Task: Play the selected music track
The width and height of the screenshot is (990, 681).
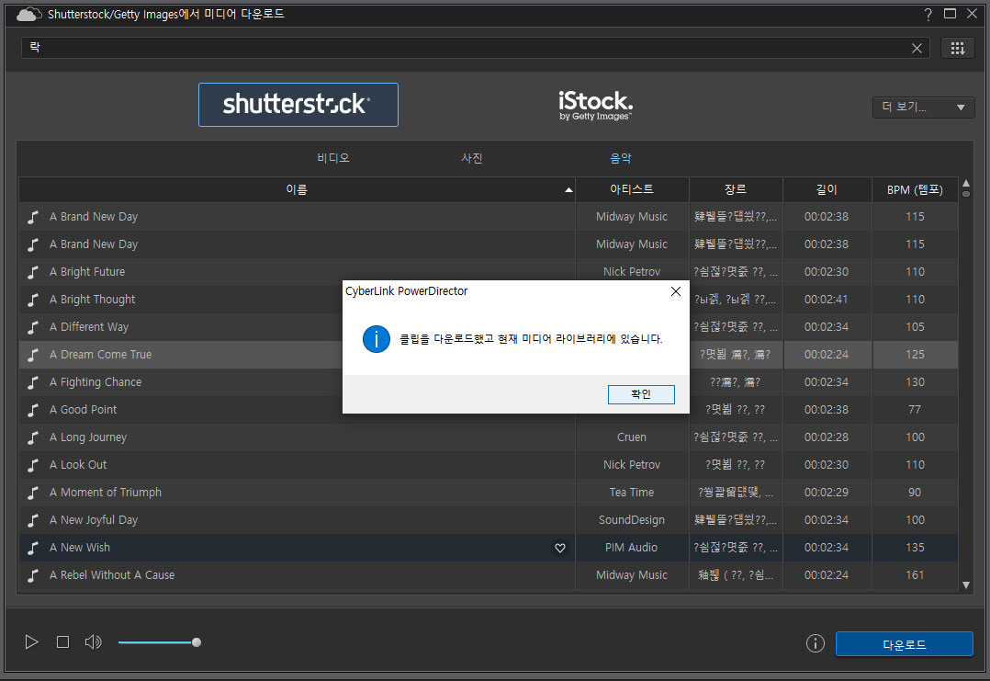Action: pyautogui.click(x=31, y=641)
